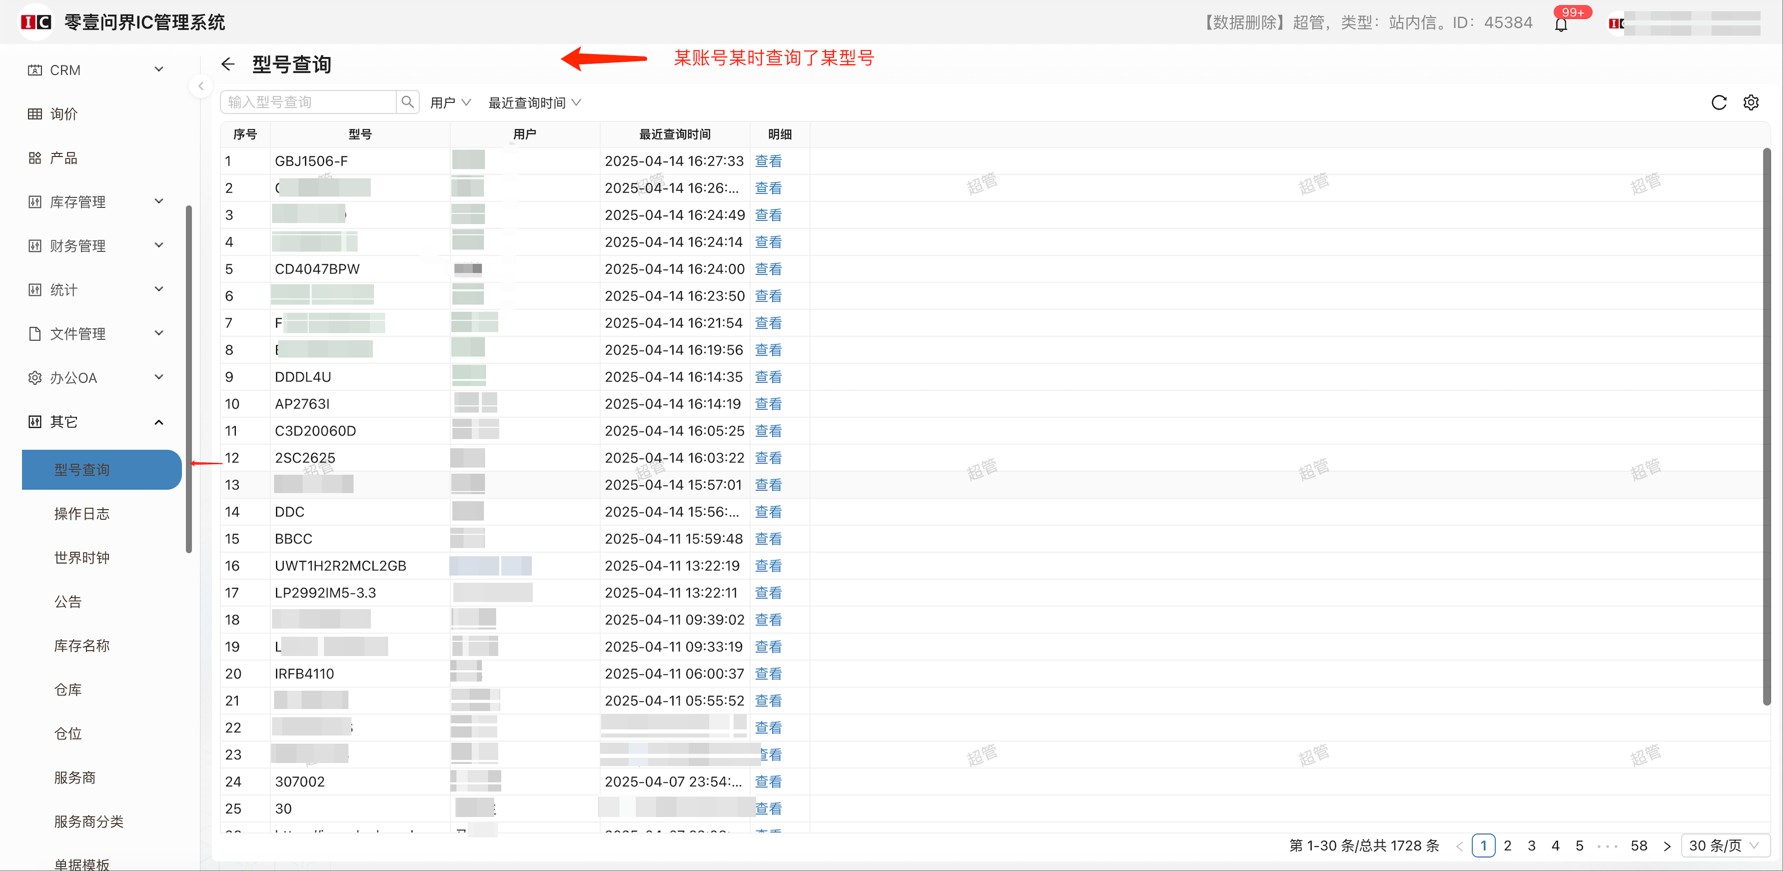
Task: Collapse the sidebar with chevron handle
Action: (201, 87)
